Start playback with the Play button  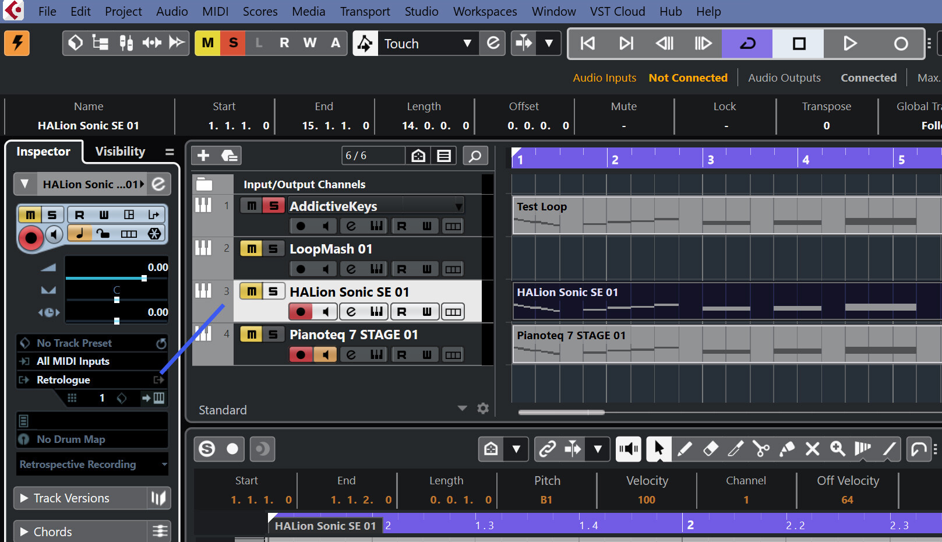pos(850,44)
